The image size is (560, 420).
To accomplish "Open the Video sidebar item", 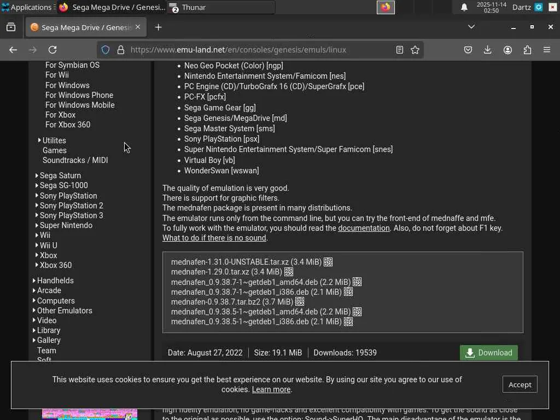I will click(46, 320).
